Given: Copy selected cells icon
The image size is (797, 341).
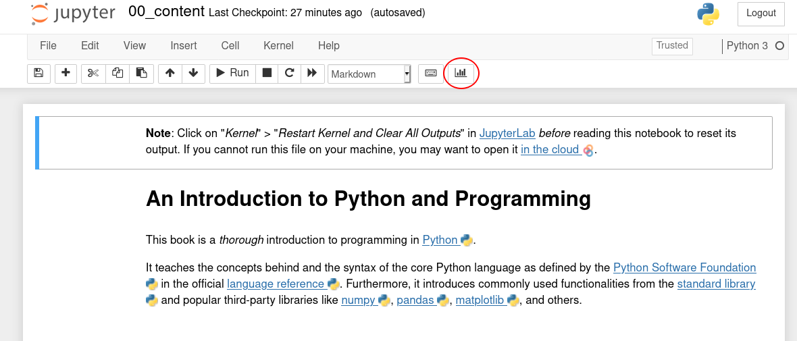Looking at the screenshot, I should 118,73.
